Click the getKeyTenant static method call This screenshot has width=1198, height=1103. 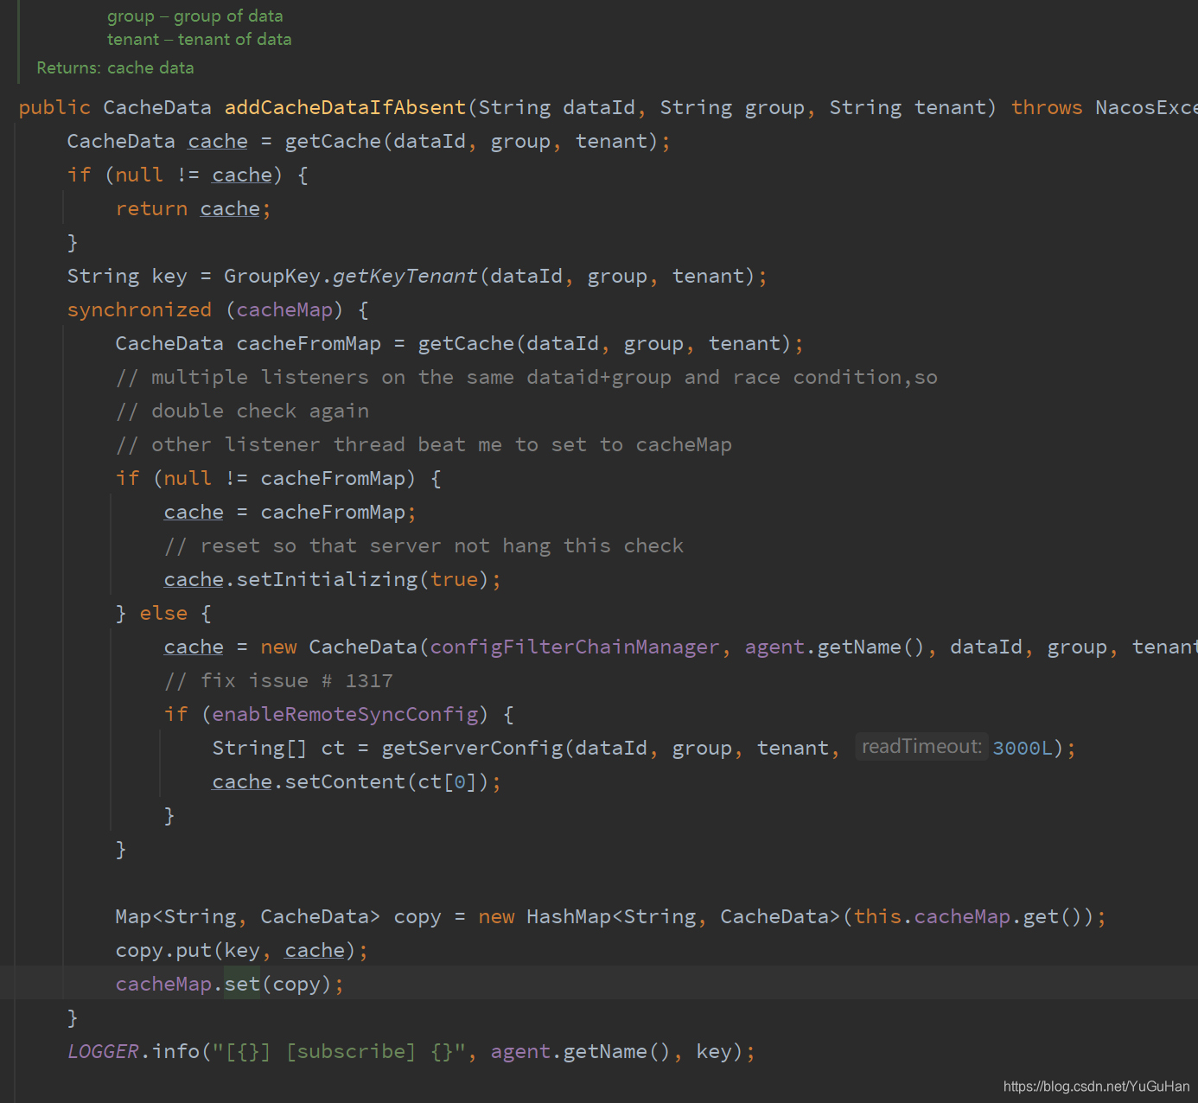point(405,276)
